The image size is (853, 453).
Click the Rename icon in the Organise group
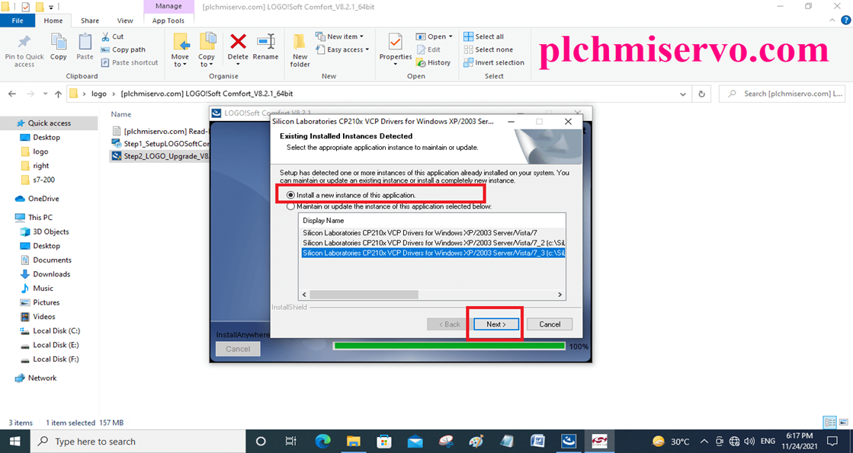pyautogui.click(x=265, y=41)
